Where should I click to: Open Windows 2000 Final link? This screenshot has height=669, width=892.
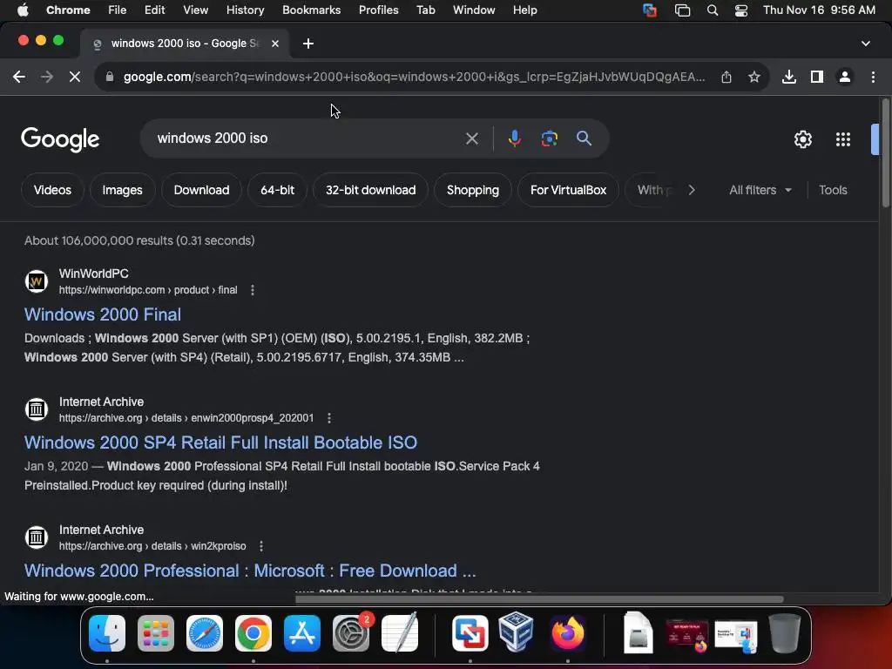103,314
